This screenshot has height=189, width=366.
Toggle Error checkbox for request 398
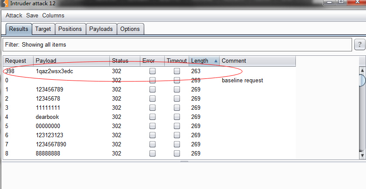[152, 71]
